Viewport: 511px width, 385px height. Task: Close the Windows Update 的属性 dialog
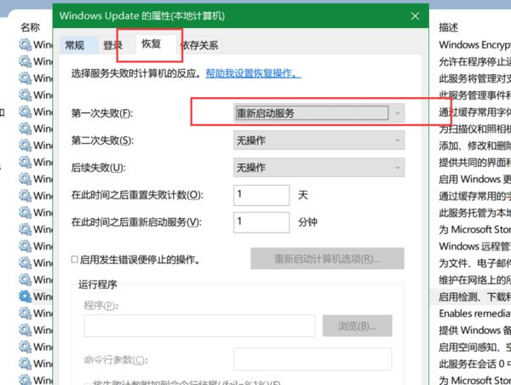415,15
